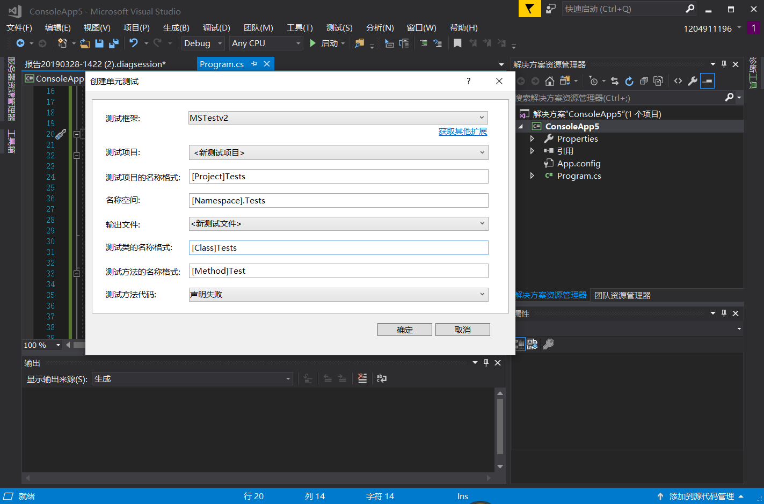Viewport: 764px width, 504px height.
Task: Click the Output panel vertical scrollbar
Action: 500,427
